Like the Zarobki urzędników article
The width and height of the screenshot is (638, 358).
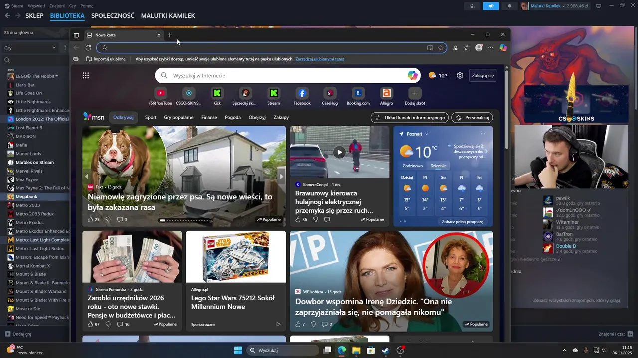tap(91, 324)
